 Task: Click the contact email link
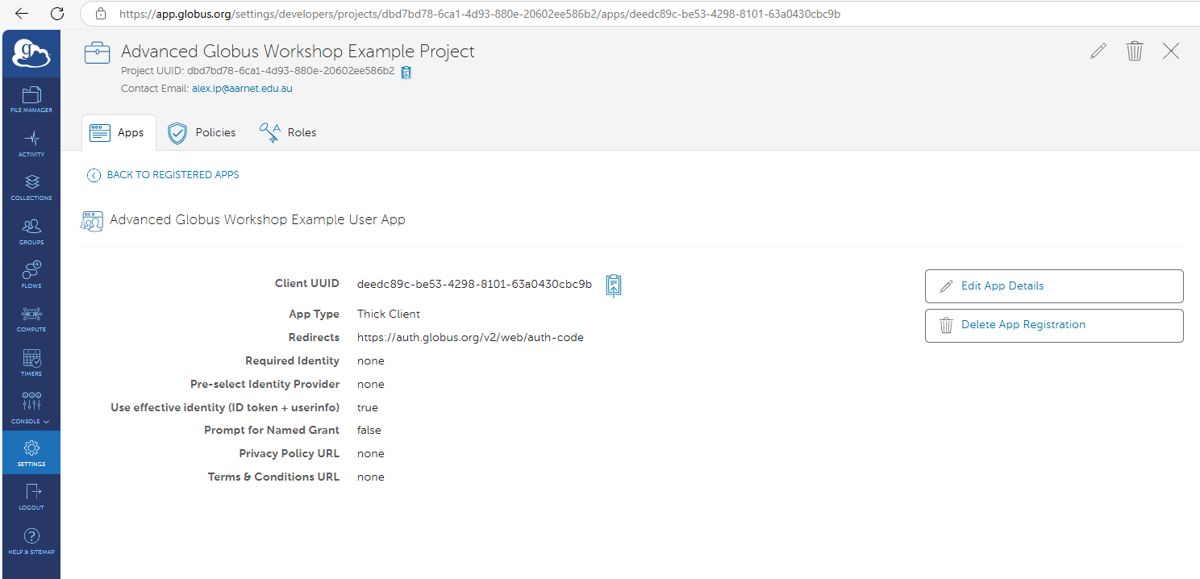(x=242, y=89)
